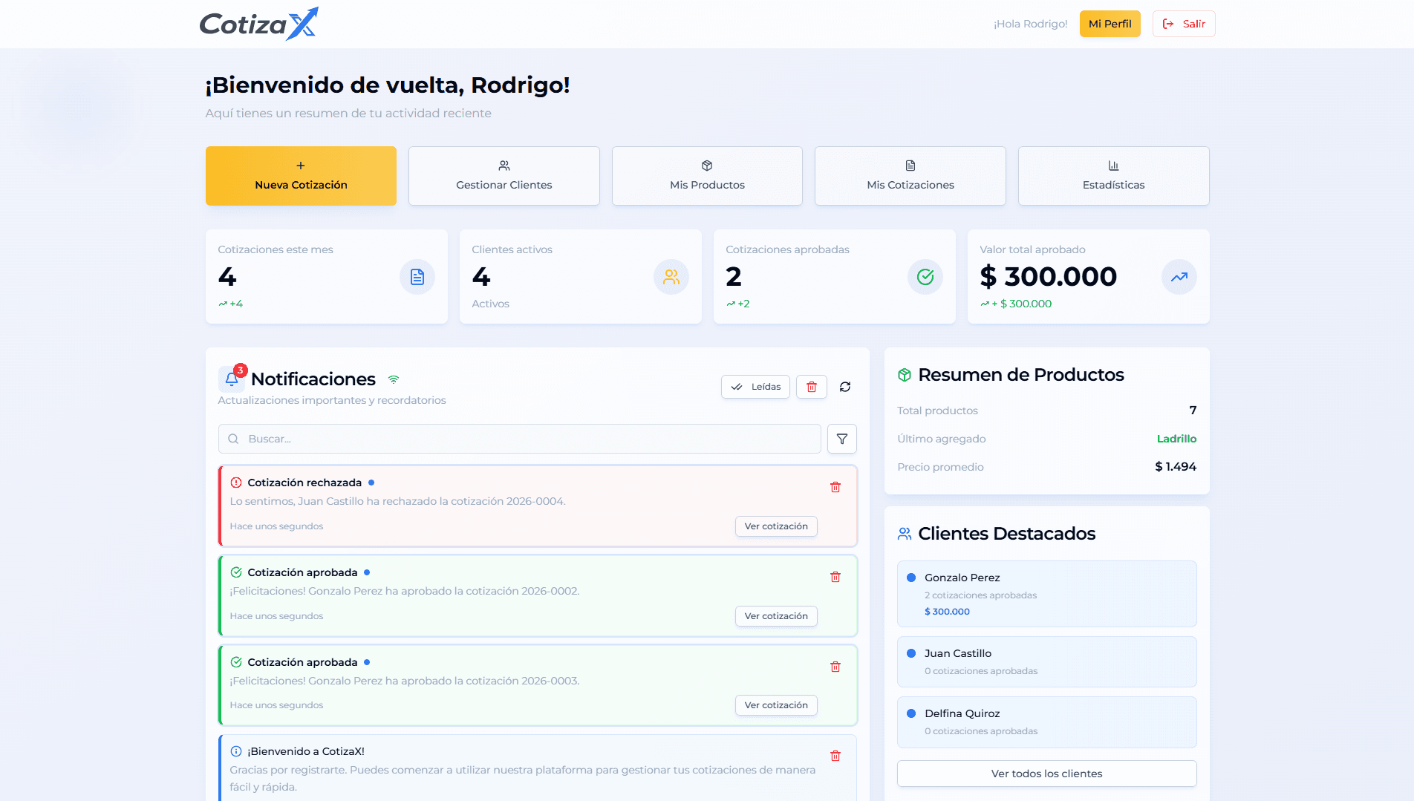This screenshot has height=801, width=1414.
Task: Click the magnifier icon in the search bar
Action: click(233, 439)
